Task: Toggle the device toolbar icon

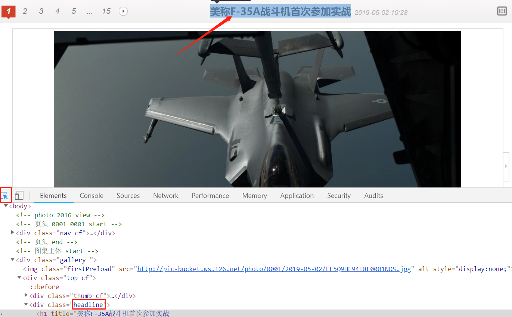Action: click(19, 195)
